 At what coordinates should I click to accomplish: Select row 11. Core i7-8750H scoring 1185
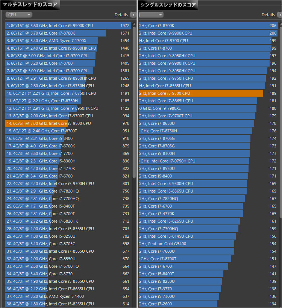click(x=68, y=101)
